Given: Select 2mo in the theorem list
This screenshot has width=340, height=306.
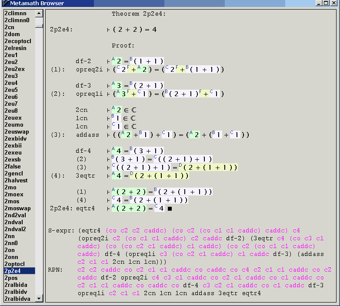Looking at the screenshot, I should tap(10, 187).
